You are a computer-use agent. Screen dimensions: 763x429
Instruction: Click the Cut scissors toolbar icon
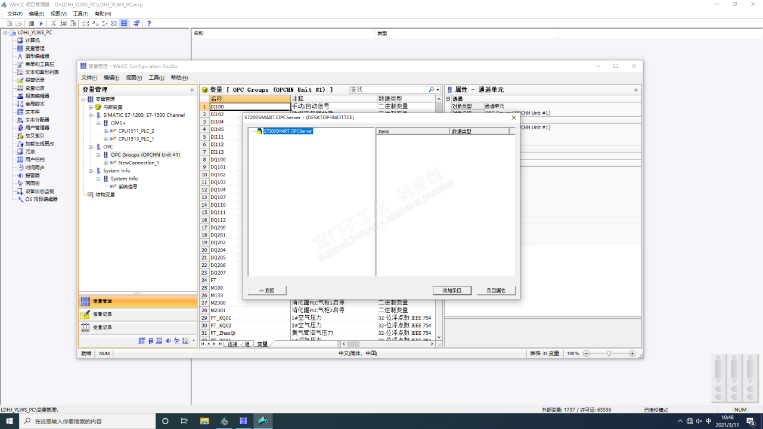[x=54, y=23]
